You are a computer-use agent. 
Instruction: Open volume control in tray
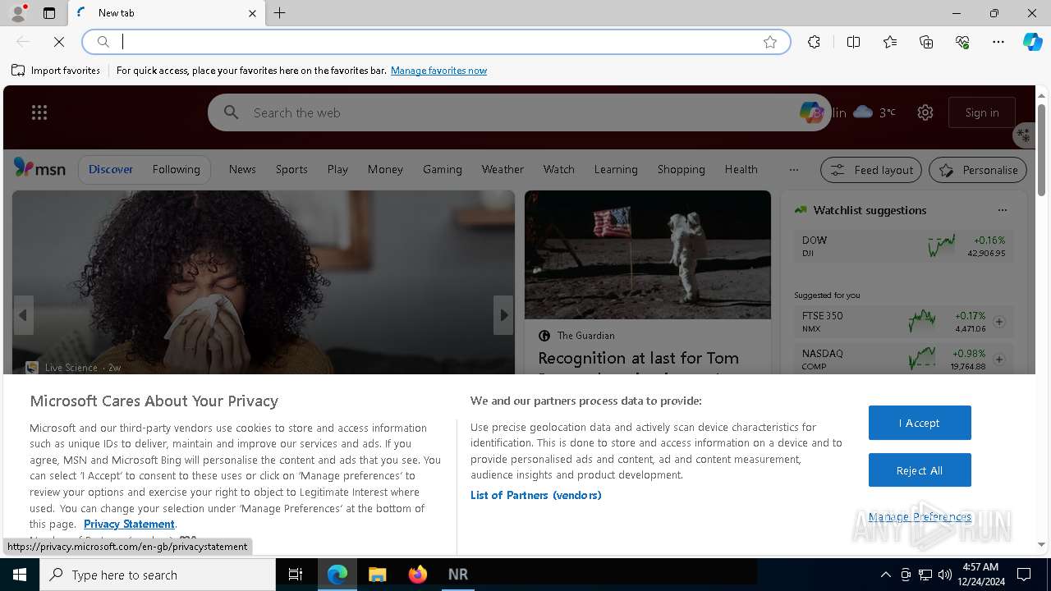pos(945,575)
